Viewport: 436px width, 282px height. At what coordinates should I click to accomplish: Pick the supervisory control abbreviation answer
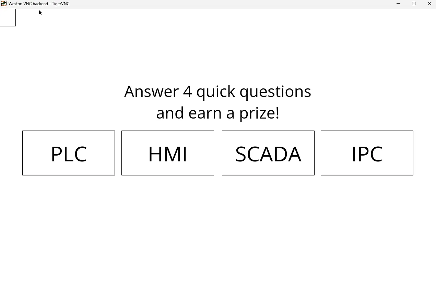pos(268,153)
